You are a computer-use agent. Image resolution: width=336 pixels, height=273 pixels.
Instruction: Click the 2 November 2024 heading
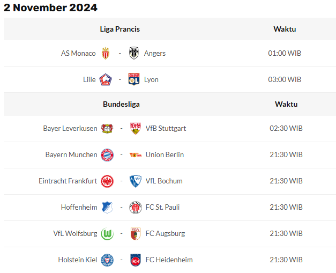(50, 8)
